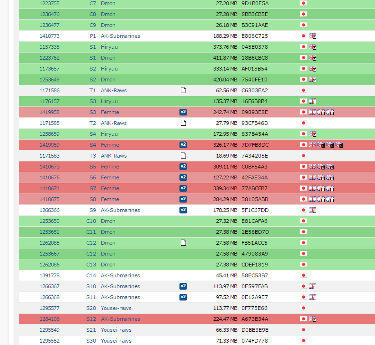Viewport: 375px width, 345px height.
Task: Click the document icon in ANK-Raws T3 row
Action: [183, 156]
